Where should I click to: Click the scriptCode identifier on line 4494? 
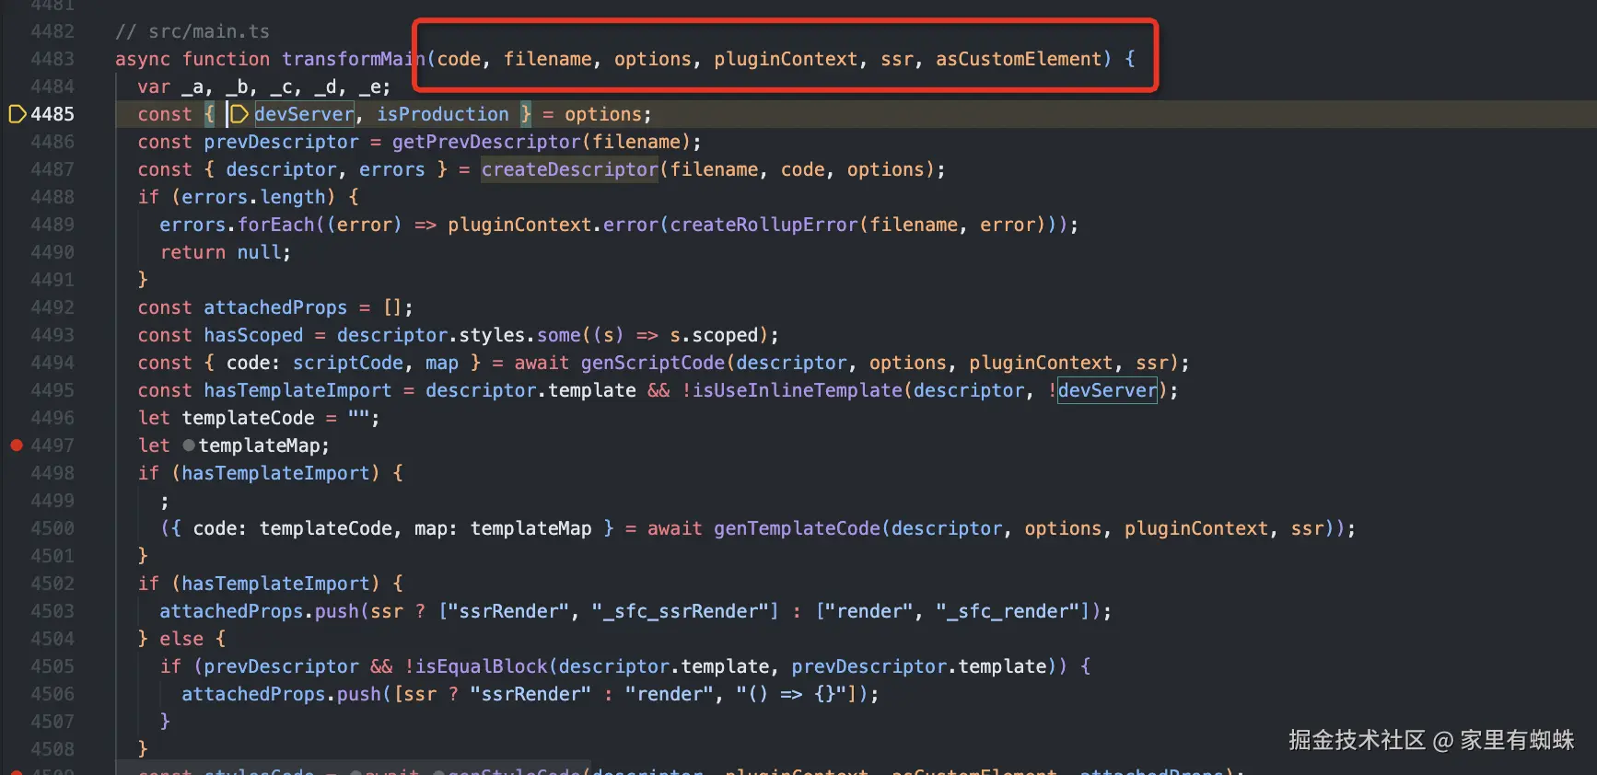click(348, 363)
